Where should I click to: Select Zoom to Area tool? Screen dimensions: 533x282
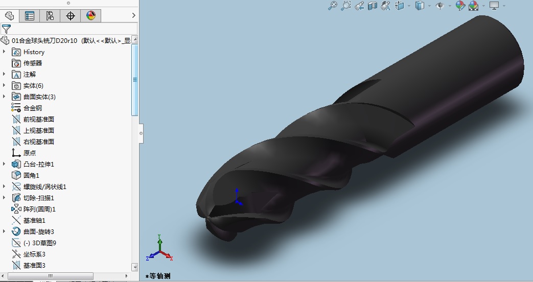point(345,6)
